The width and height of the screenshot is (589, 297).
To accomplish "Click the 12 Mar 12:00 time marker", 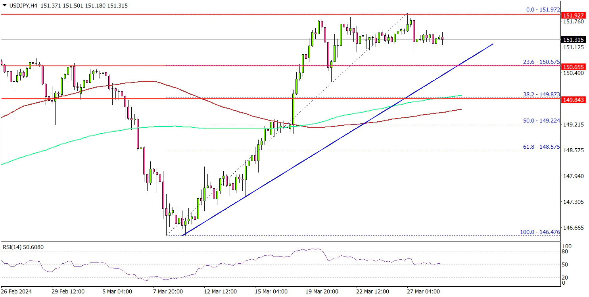I will click(220, 291).
